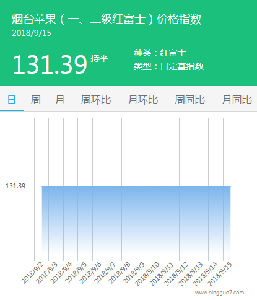Click the 131.39 y-axis label
The image size is (257, 300).
[x=15, y=186]
